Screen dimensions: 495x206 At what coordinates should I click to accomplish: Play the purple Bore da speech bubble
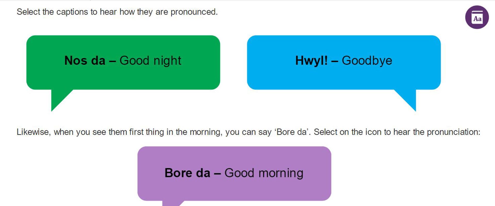pyautogui.click(x=234, y=174)
